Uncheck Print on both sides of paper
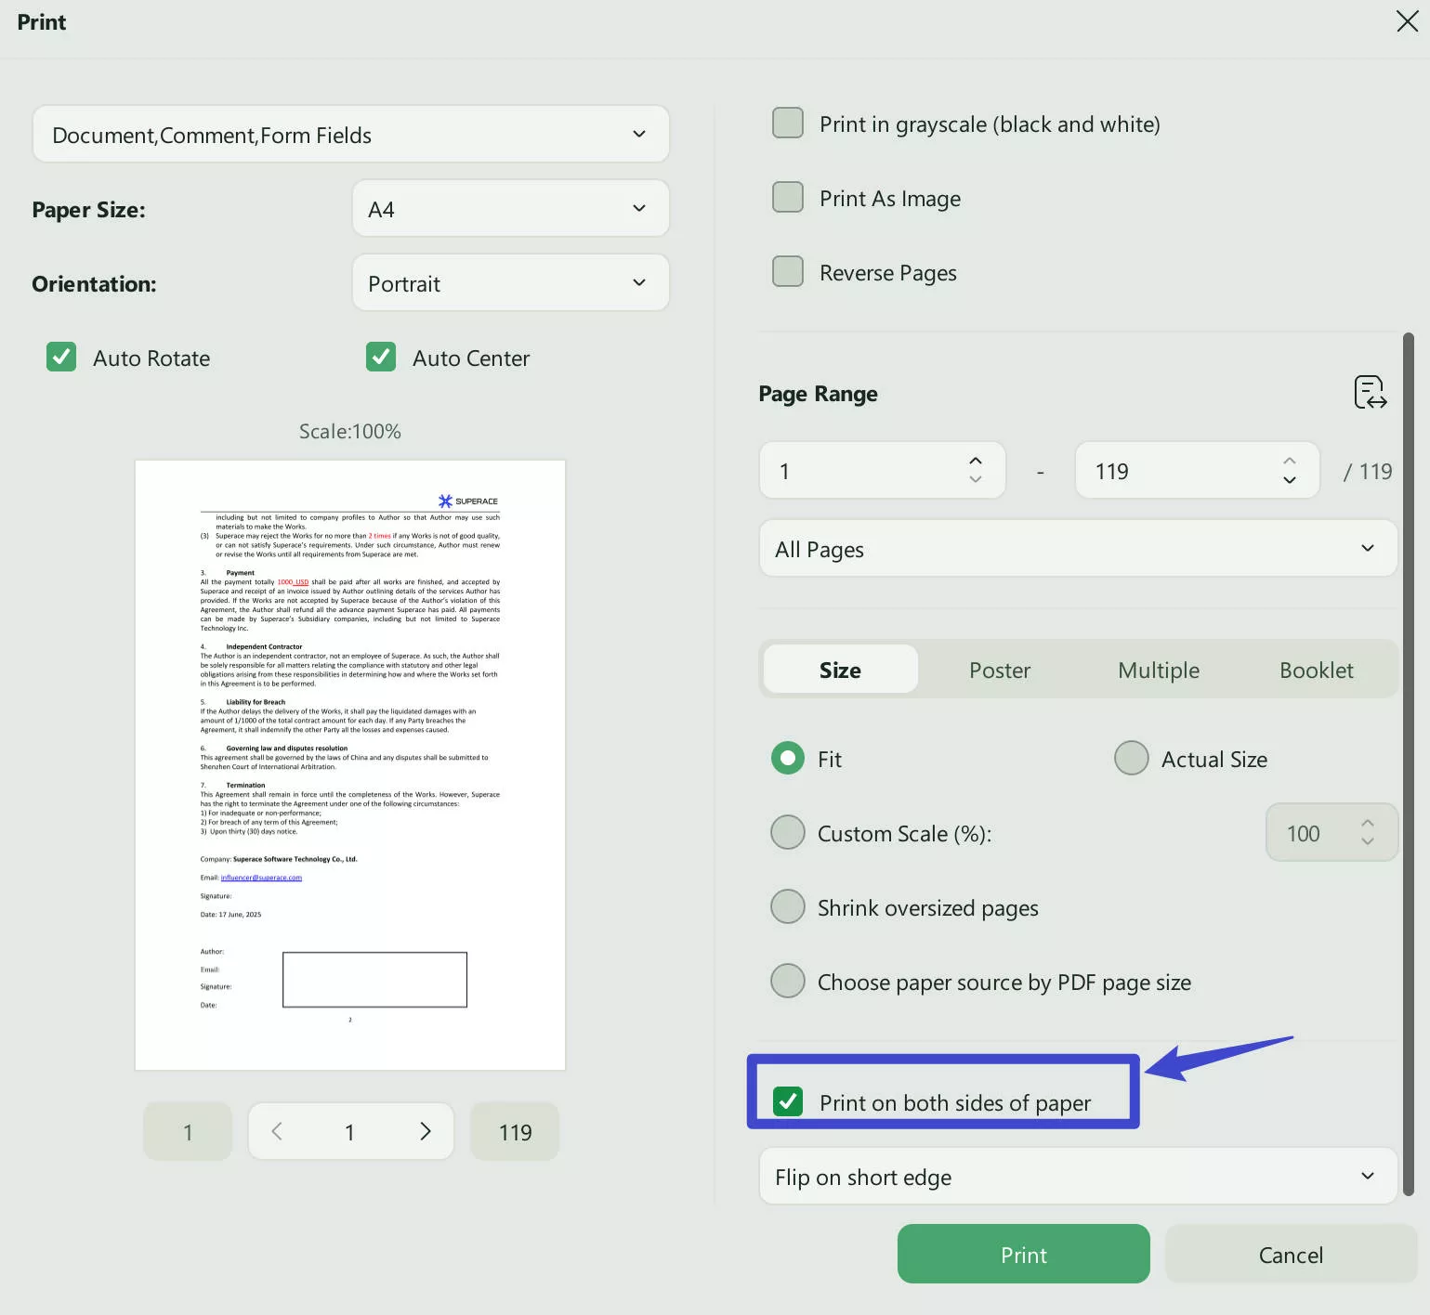Screen dimensions: 1430x1315 click(789, 1102)
